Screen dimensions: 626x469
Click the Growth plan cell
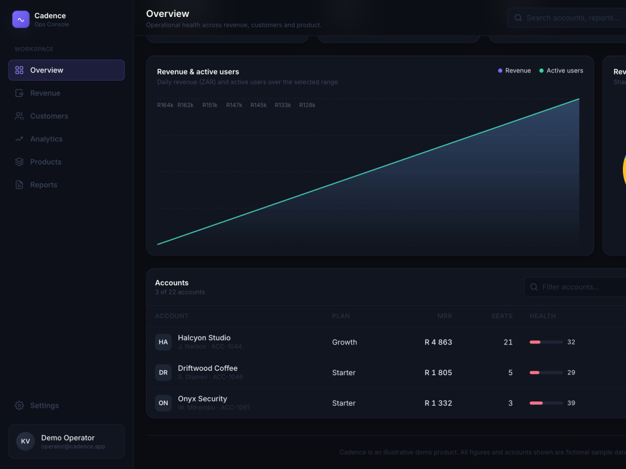tap(344, 342)
